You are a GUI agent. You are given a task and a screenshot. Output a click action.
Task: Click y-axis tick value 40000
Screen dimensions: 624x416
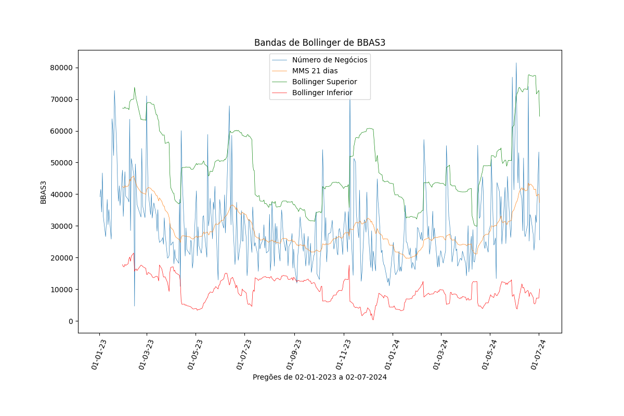(62, 194)
